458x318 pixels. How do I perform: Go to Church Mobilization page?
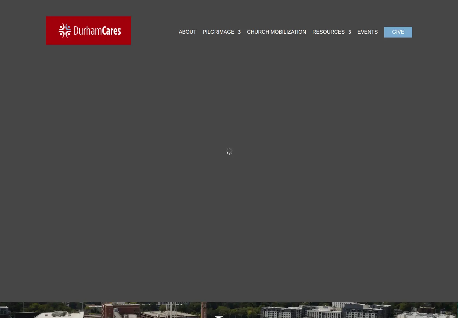click(276, 32)
